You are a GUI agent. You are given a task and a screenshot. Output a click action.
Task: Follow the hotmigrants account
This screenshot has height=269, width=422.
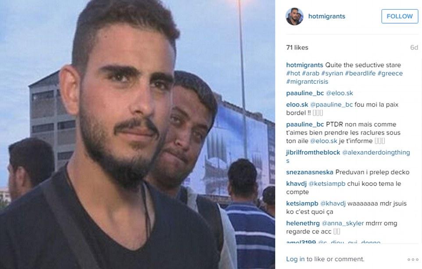(400, 16)
